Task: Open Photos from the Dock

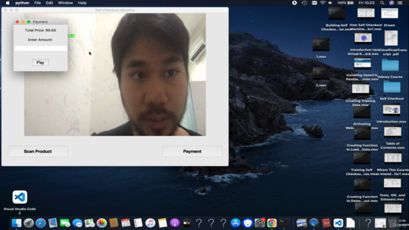Action: coord(102,223)
